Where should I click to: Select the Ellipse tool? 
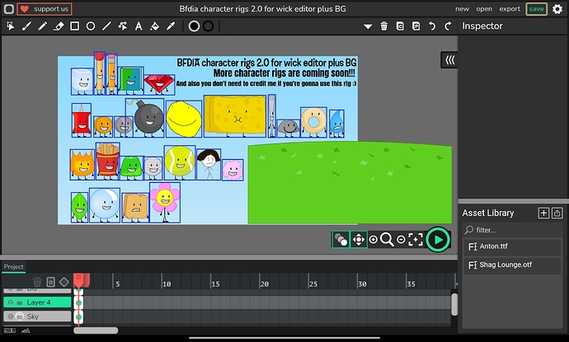(x=91, y=26)
